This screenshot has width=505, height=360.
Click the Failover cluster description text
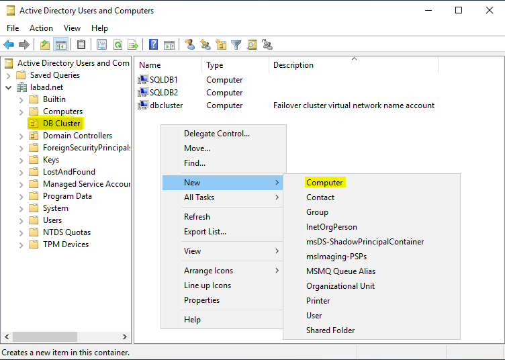click(x=354, y=105)
